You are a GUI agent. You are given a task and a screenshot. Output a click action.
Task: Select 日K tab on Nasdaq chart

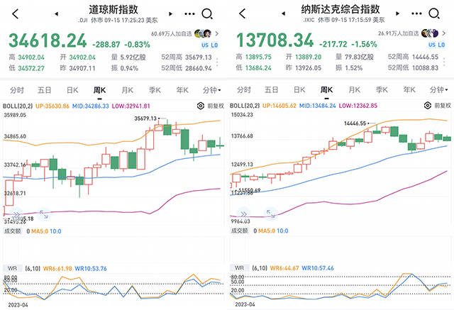(x=299, y=90)
